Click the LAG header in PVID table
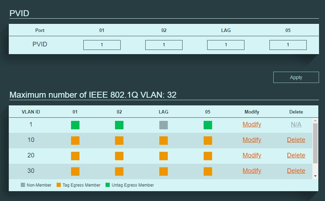Screen dimensions: 325x201 226,31
